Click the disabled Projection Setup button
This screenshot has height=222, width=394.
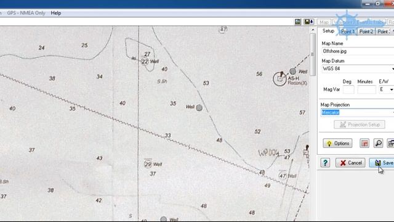click(x=360, y=125)
